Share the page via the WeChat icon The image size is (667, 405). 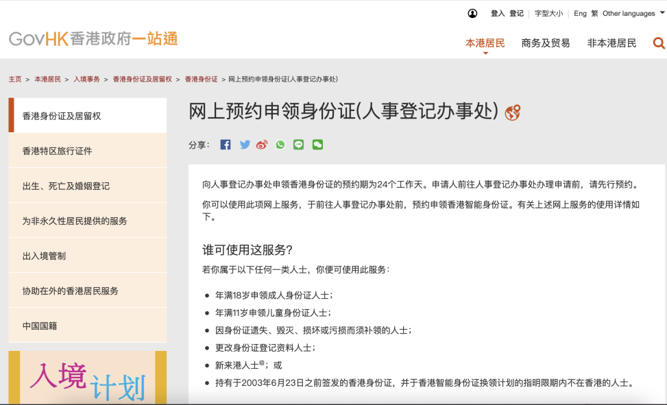click(x=316, y=145)
